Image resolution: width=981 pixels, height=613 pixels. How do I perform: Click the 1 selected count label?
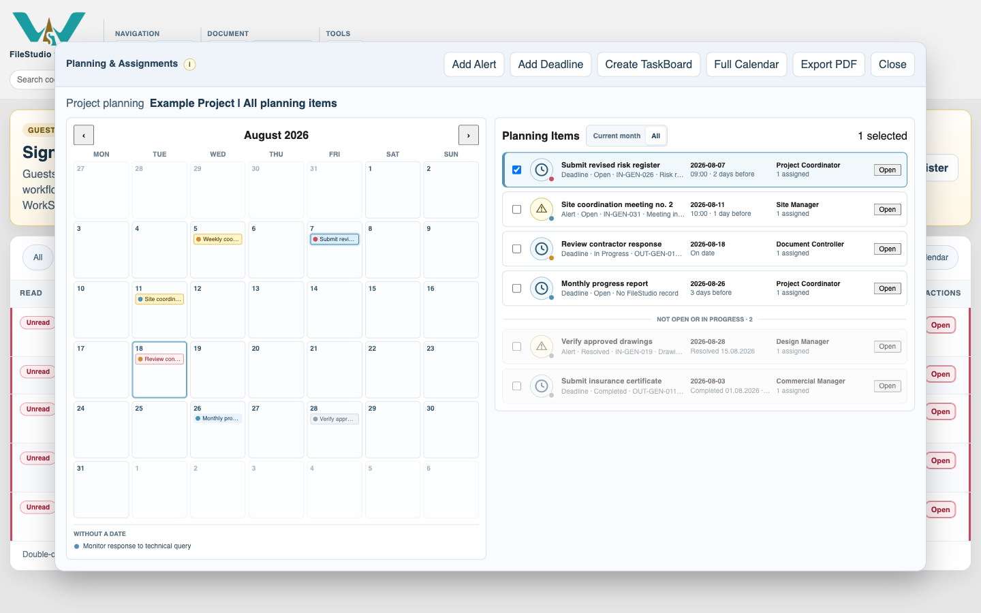tap(882, 136)
